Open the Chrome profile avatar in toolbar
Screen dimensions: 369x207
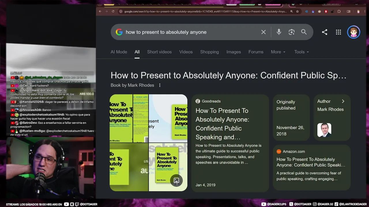click(x=358, y=11)
